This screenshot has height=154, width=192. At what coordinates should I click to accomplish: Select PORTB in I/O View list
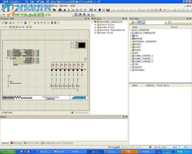[138, 45]
